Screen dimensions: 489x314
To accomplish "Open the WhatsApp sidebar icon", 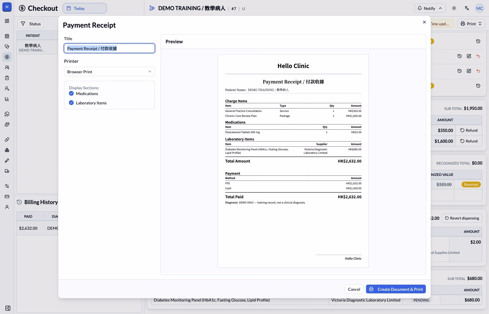I will pos(7,114).
